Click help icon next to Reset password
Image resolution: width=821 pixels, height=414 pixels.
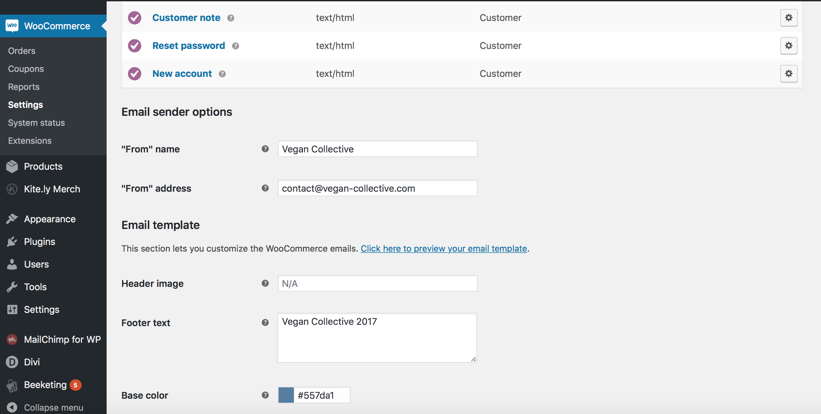pyautogui.click(x=236, y=46)
